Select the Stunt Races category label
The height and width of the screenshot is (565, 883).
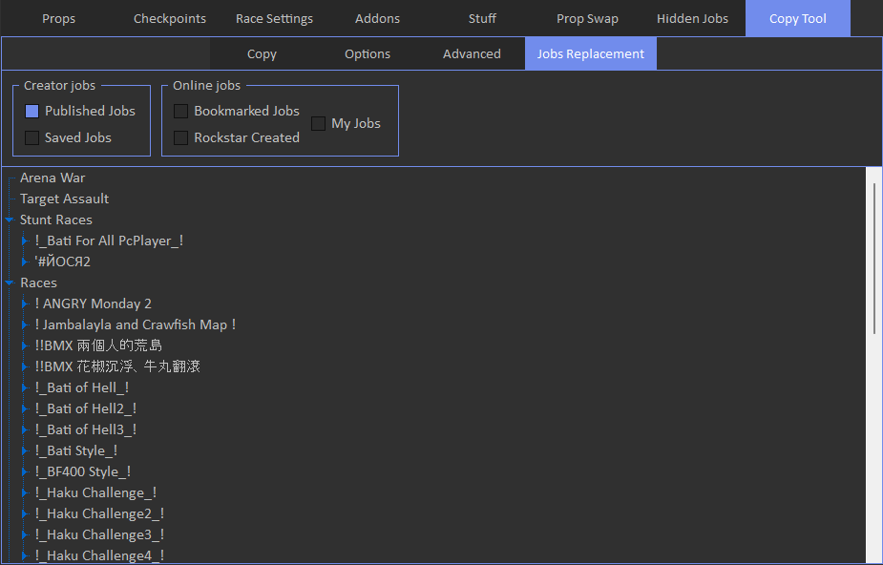tap(55, 220)
